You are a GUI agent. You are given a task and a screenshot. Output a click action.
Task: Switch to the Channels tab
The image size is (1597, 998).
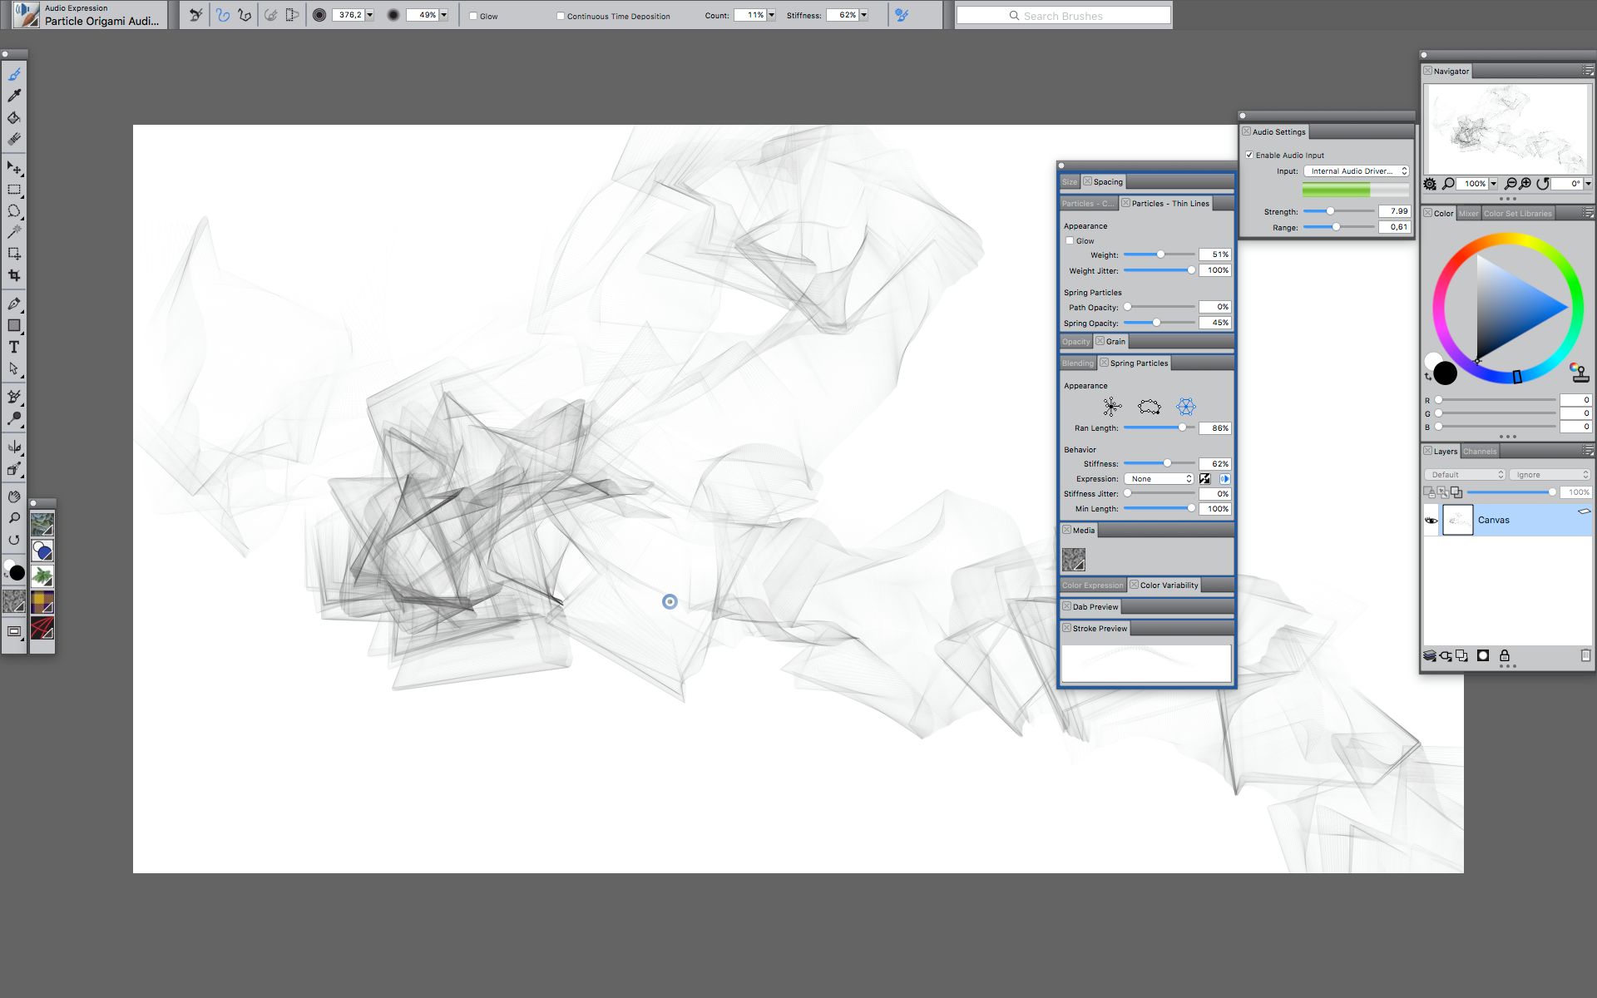1480,452
